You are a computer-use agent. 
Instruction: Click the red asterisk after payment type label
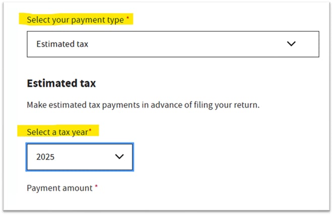coord(127,19)
